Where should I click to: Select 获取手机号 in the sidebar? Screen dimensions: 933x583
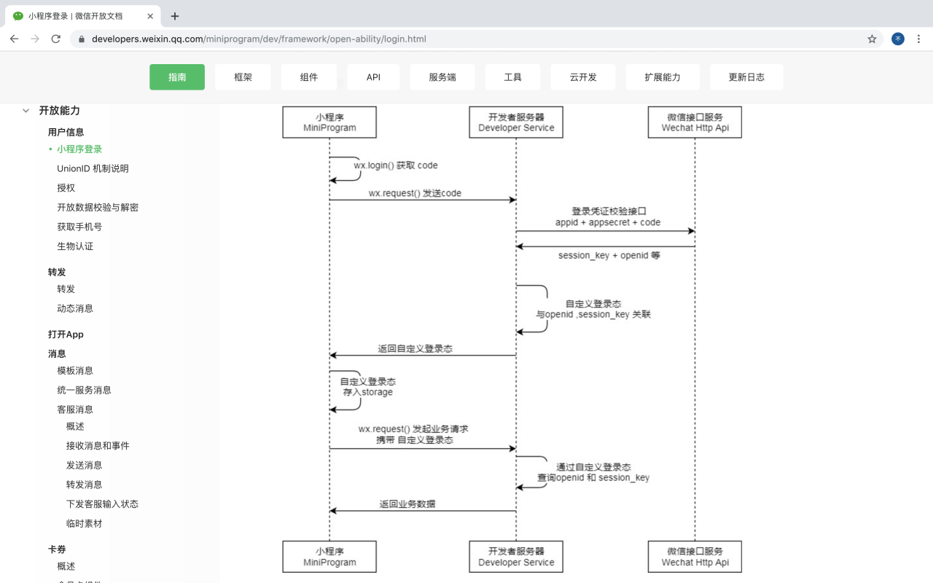81,227
